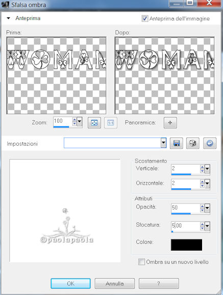
Task: Click the Verticale offset input field
Action: 185,169
